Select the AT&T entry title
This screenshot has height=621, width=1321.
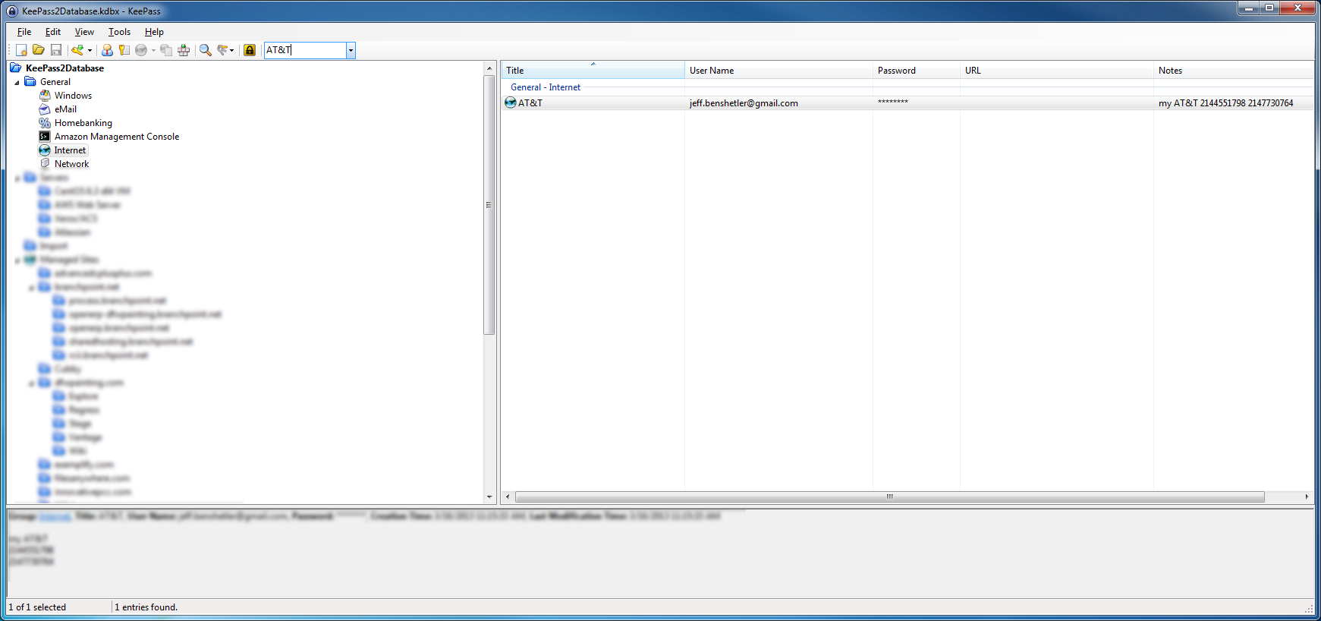(530, 103)
